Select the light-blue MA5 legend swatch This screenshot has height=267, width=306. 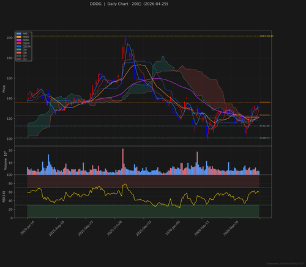point(19,34)
